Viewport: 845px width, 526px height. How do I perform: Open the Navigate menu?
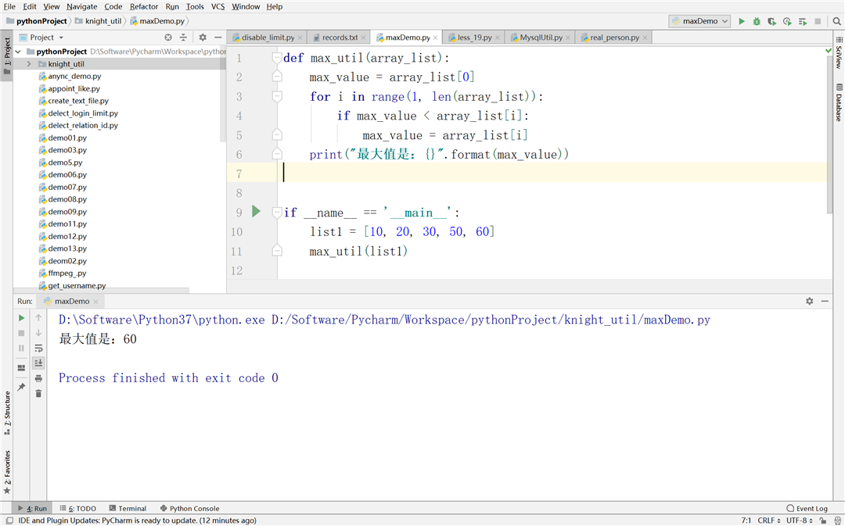tap(81, 6)
